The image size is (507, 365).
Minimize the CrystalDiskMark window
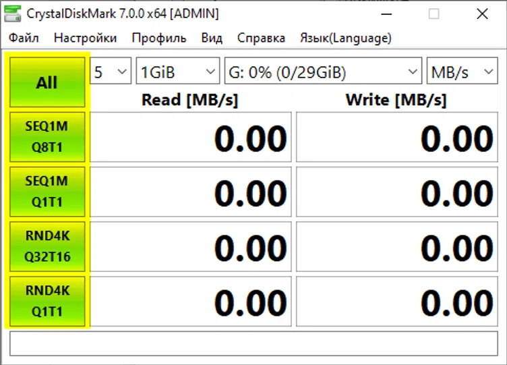pos(386,14)
